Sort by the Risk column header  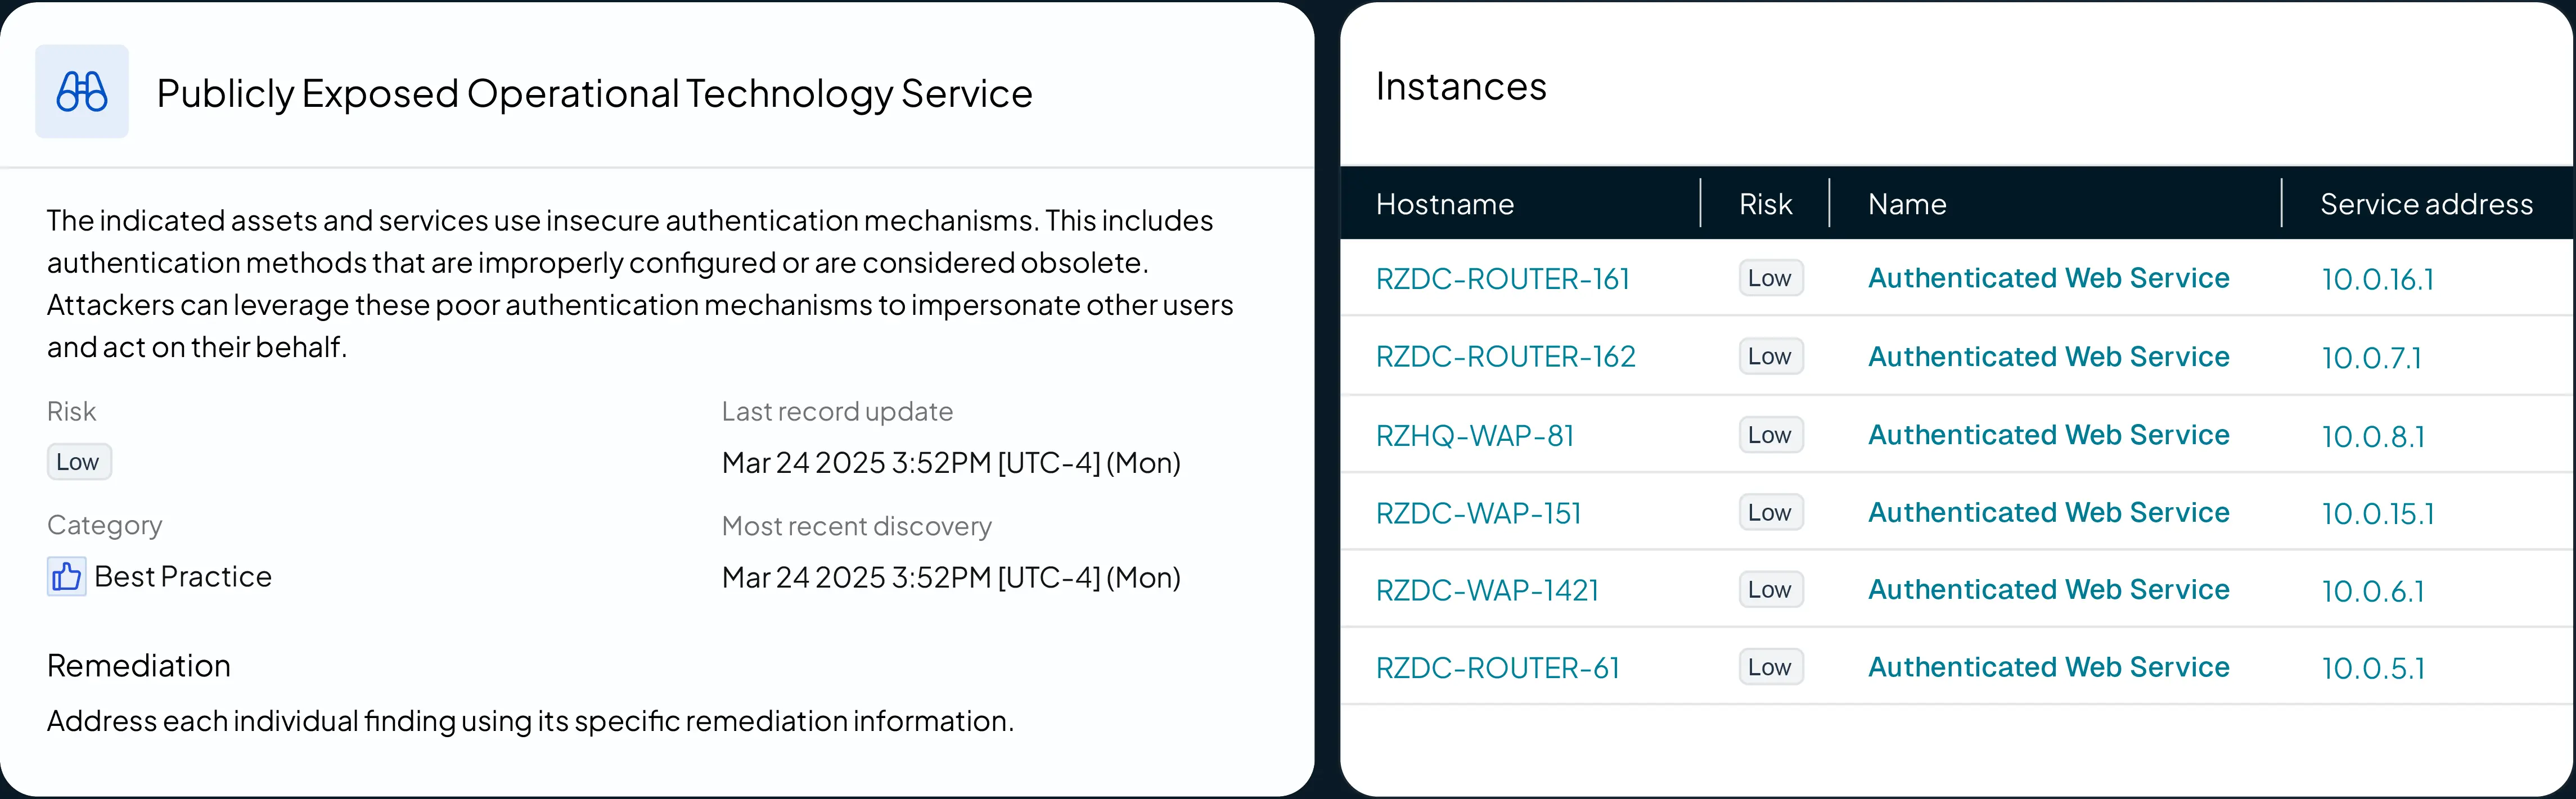pyautogui.click(x=1765, y=205)
